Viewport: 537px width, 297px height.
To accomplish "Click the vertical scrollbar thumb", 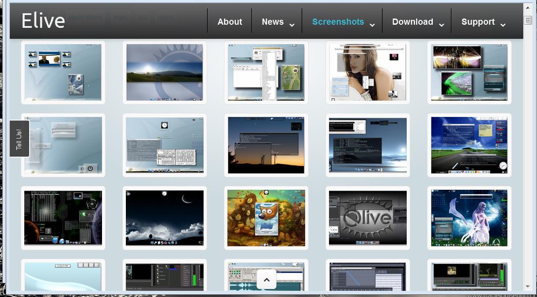I will coord(528,20).
